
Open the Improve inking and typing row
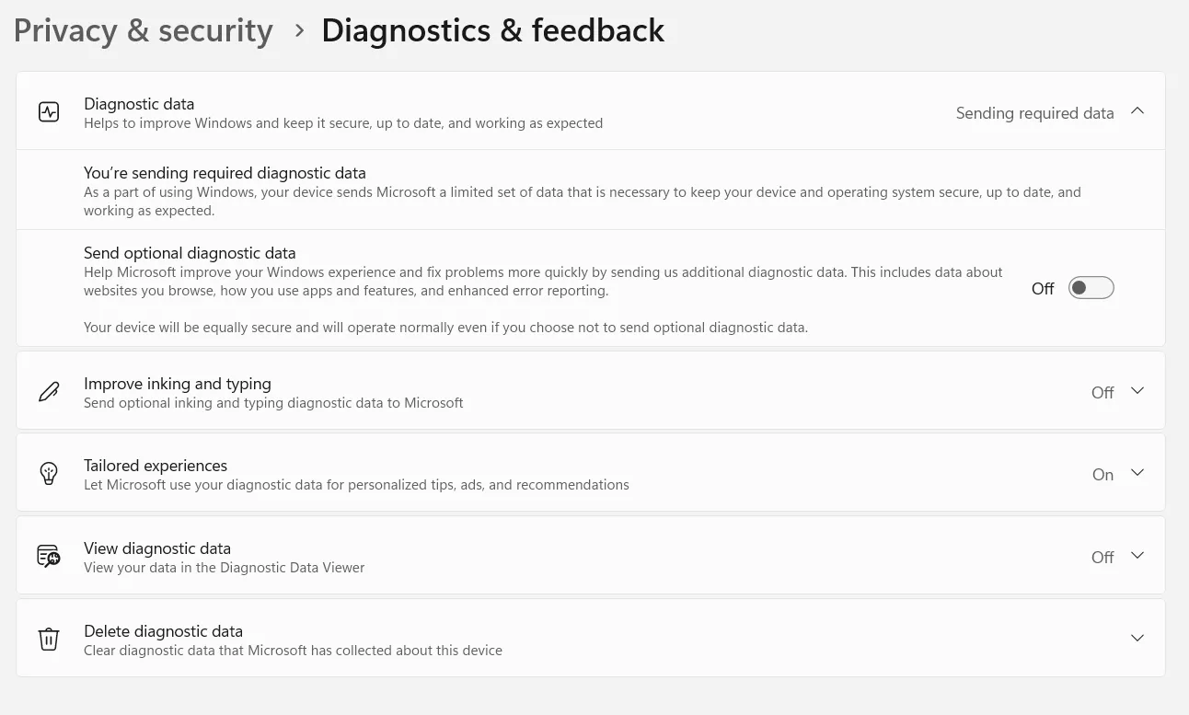(x=178, y=384)
